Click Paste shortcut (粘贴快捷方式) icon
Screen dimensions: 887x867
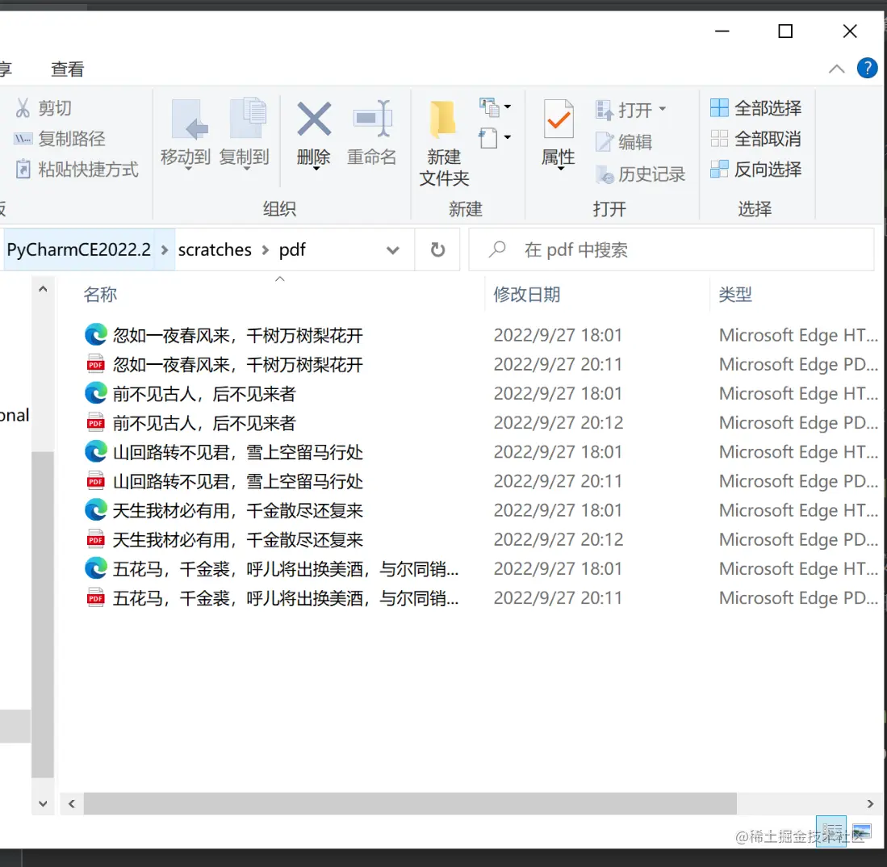23,170
